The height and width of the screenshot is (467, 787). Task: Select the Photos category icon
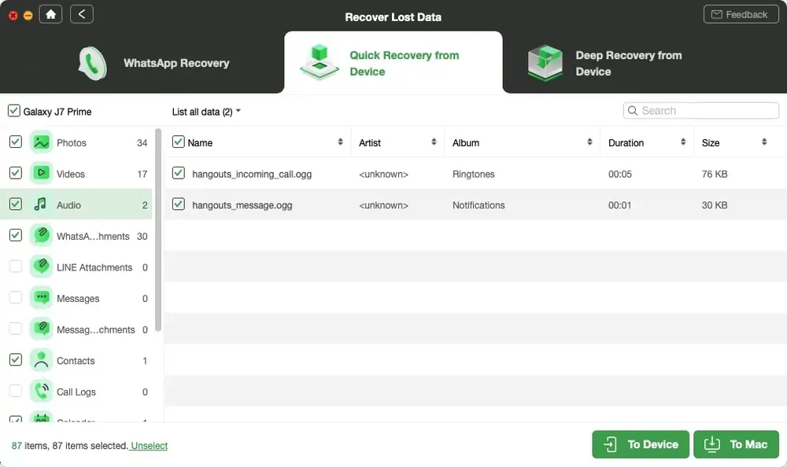coord(41,143)
